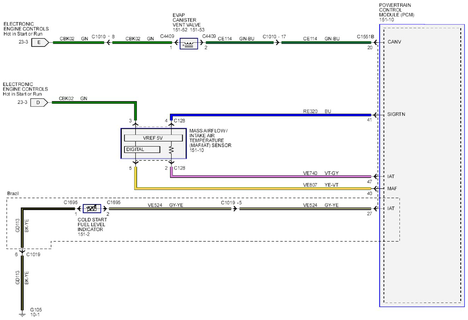Select the cold start fuel level indicator symbol
468x320 pixels.
coord(92,209)
